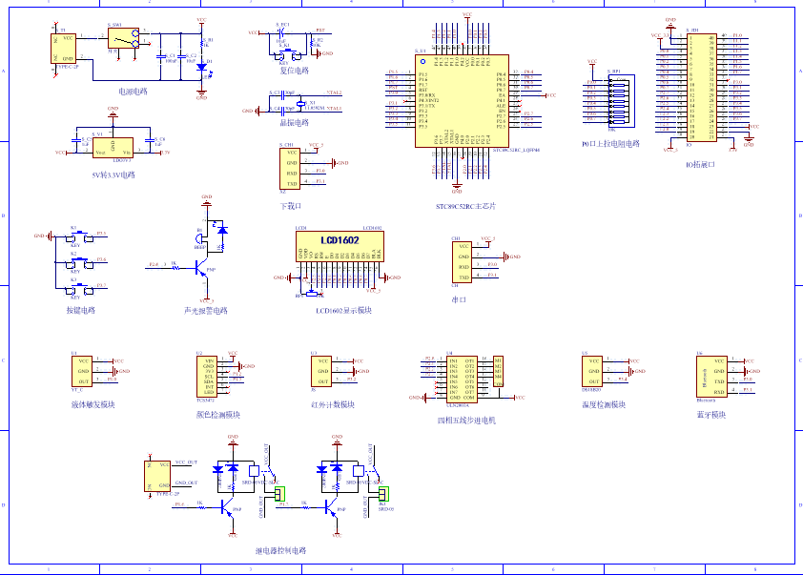803x575 pixels.
Task: Select the crystal oscillator S_X1
Action: coord(300,102)
